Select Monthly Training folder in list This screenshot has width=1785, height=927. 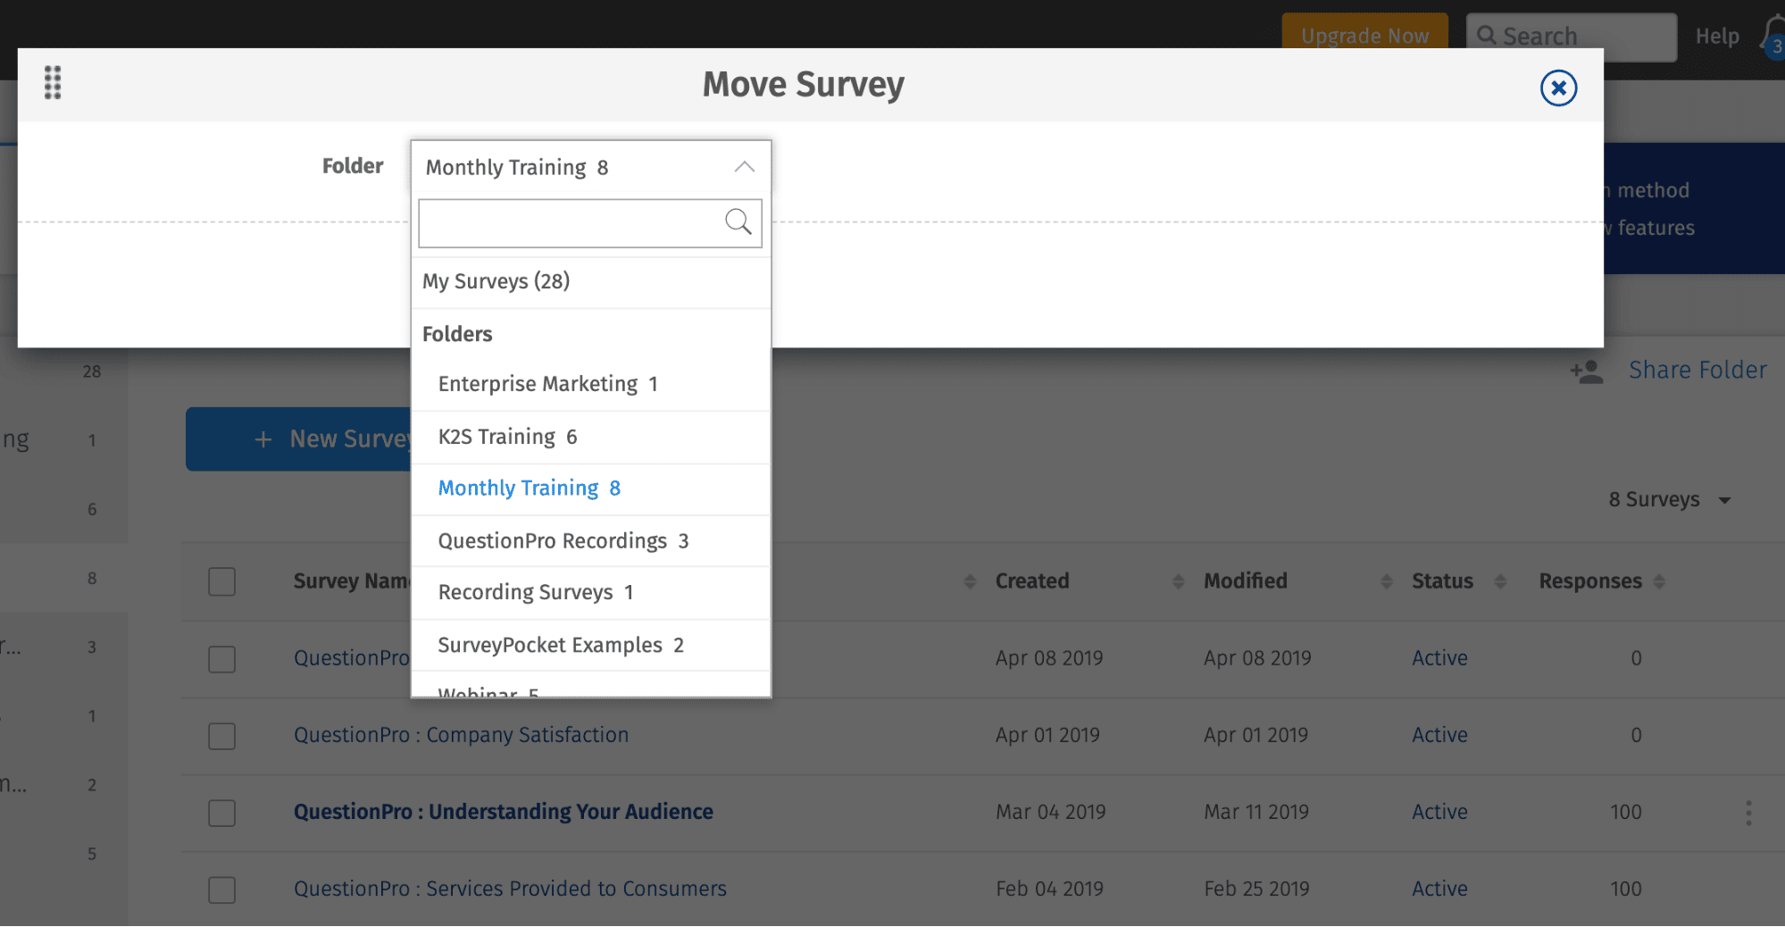(590, 489)
